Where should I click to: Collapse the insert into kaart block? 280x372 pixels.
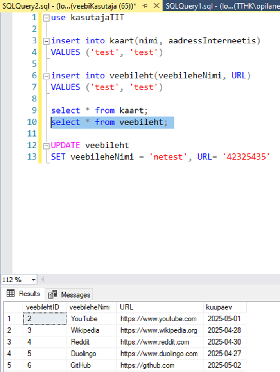point(47,41)
